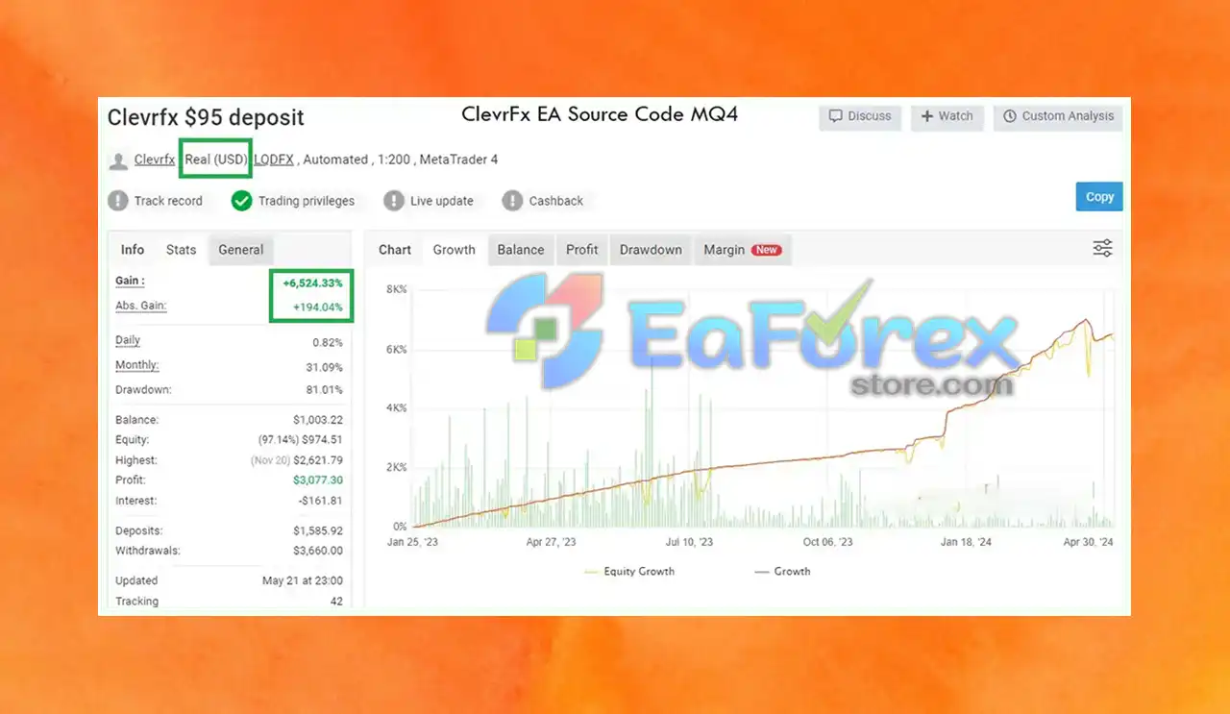
Task: Switch to the General tab
Action: tap(240, 250)
